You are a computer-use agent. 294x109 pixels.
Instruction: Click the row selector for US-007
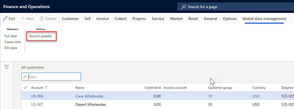[x=25, y=104]
